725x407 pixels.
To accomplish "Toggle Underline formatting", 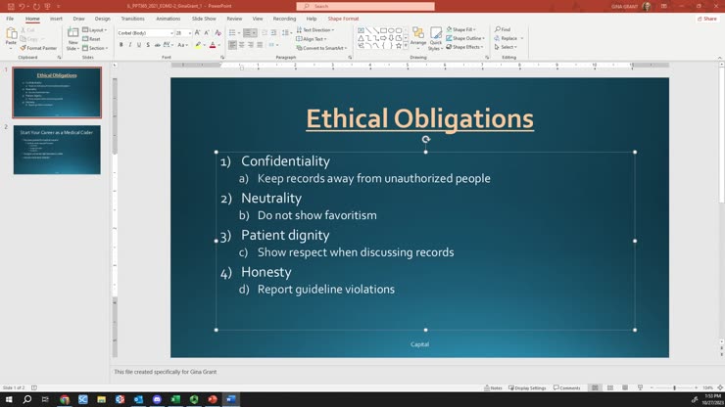I will 139,45.
